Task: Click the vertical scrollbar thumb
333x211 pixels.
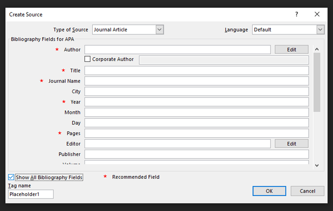Action: coord(317,82)
